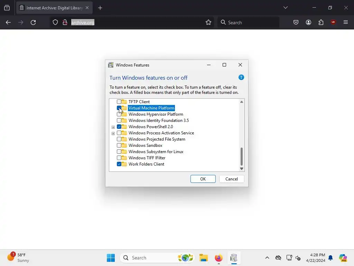Bookmark this page with the star
Screen dimensions: 354x266
pos(208,23)
